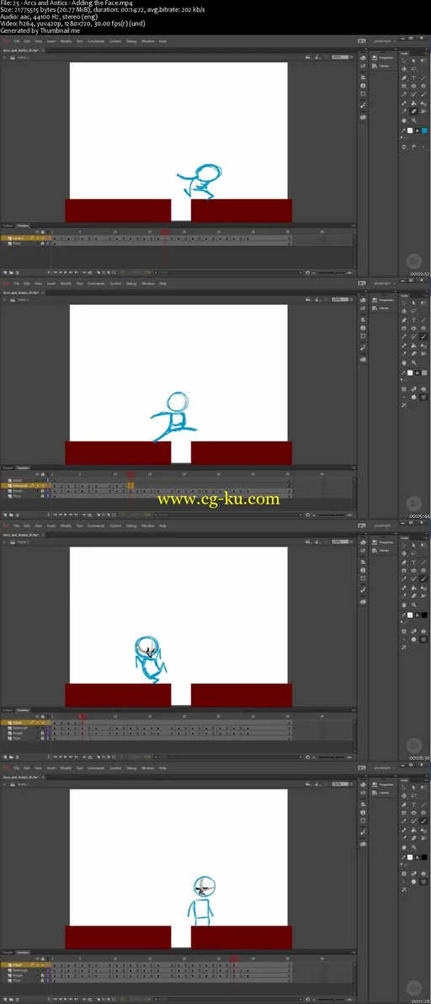Toggle lock on Rough layer in 00:08:36 frame
The height and width of the screenshot is (1004, 431).
(x=42, y=733)
